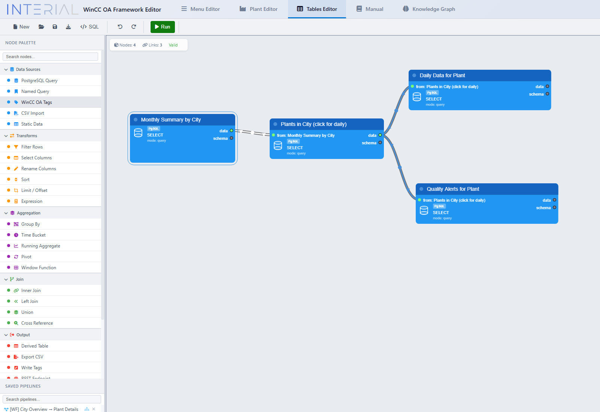This screenshot has height=412, width=600.
Task: Run the current pipeline
Action: 162,27
